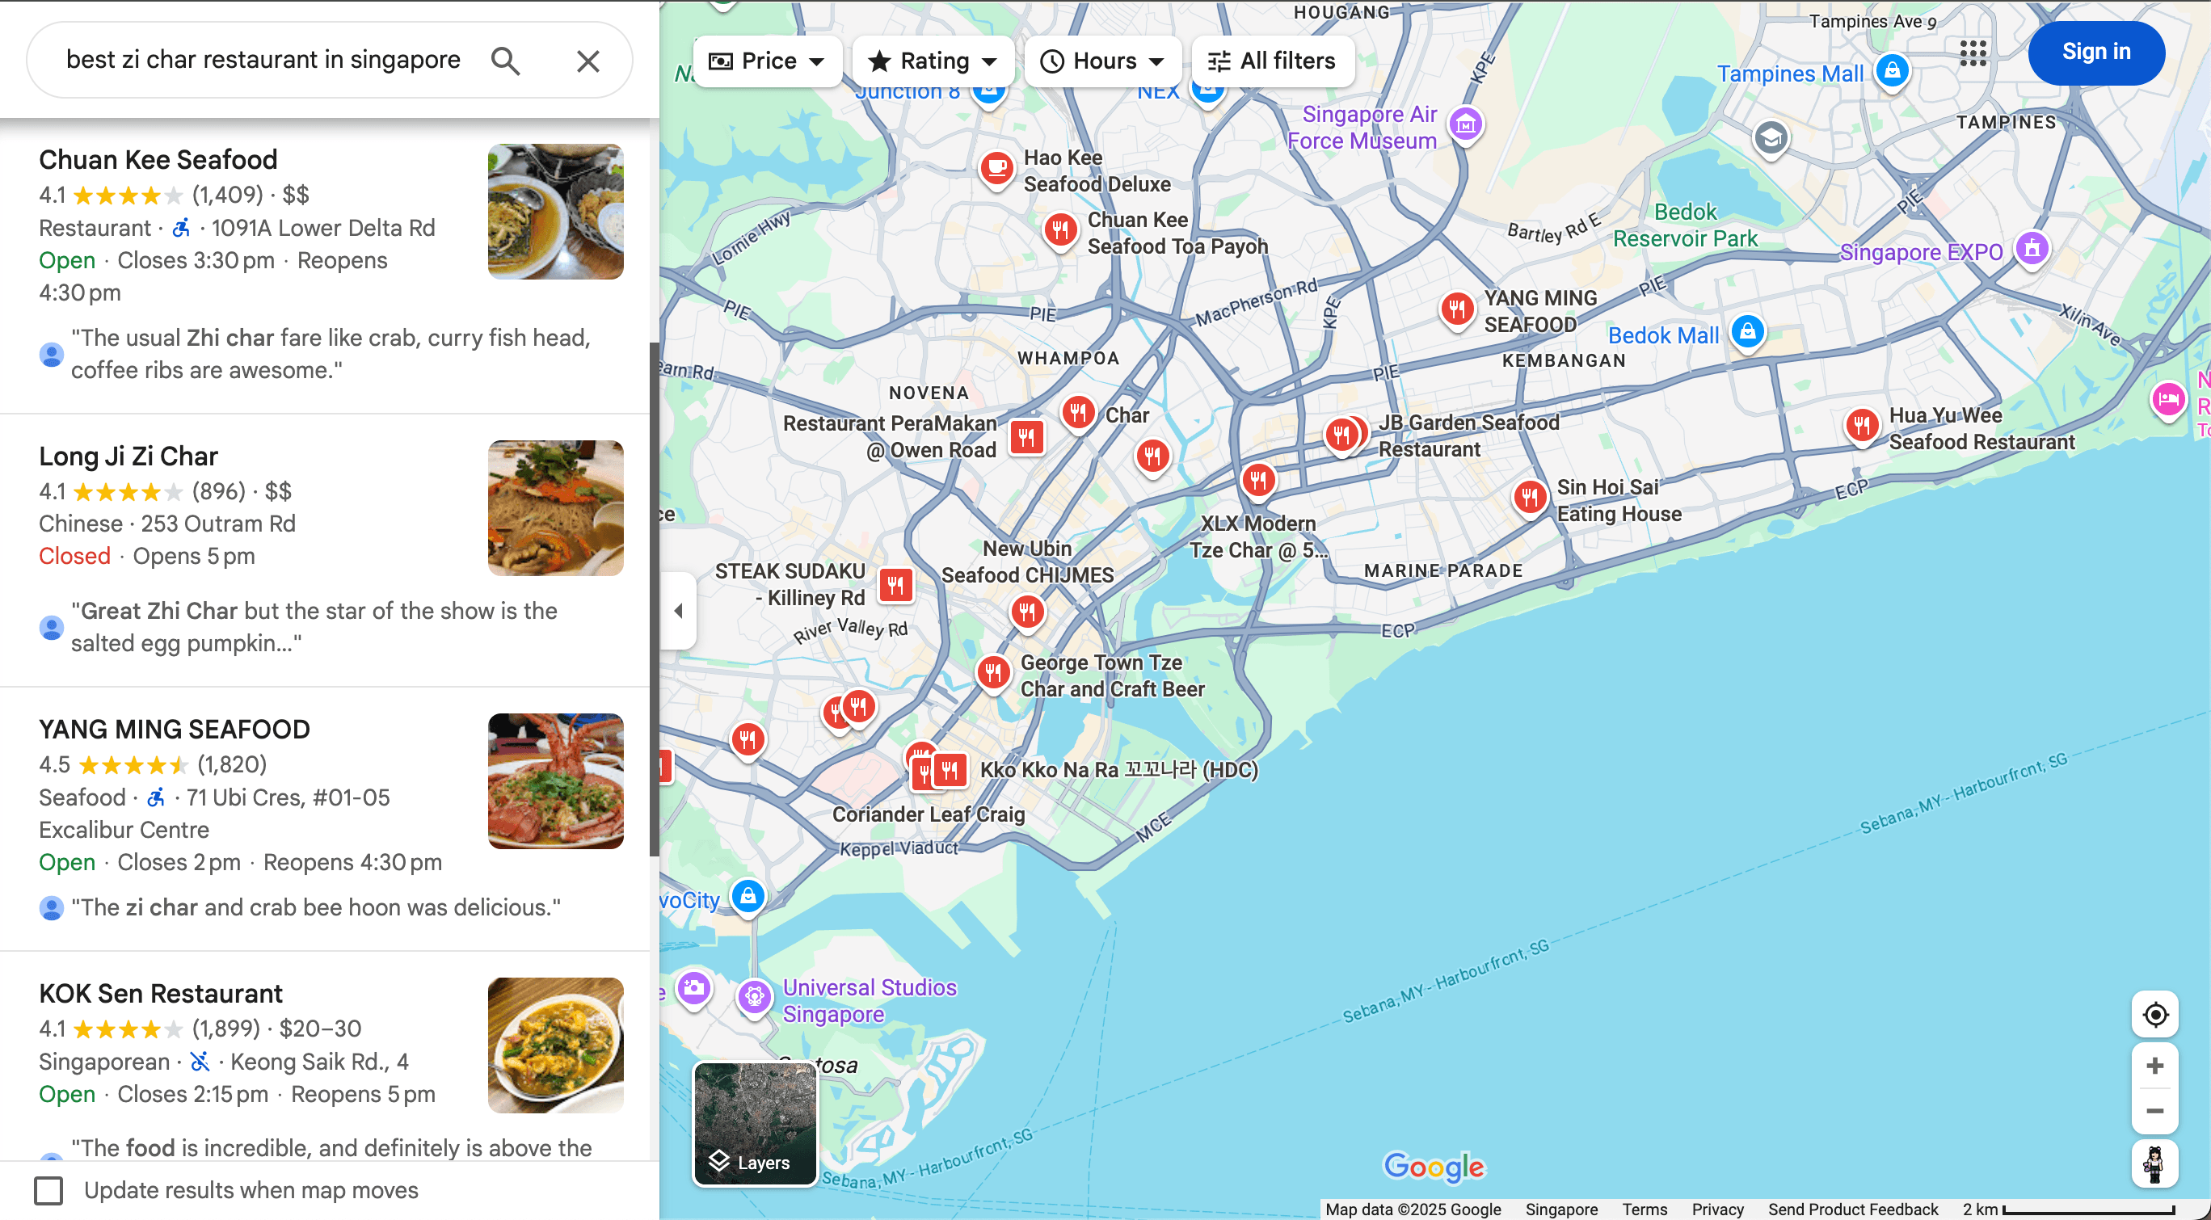The height and width of the screenshot is (1220, 2211).
Task: Zoom in with the plus button
Action: (2154, 1066)
